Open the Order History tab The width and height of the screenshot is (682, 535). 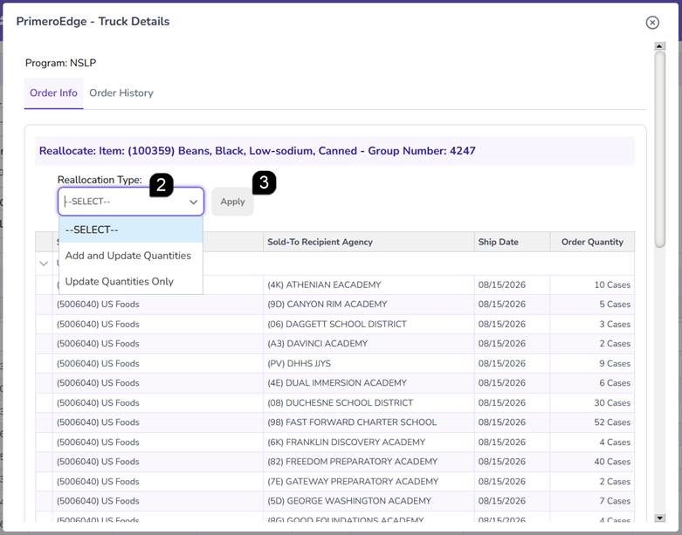click(x=121, y=93)
